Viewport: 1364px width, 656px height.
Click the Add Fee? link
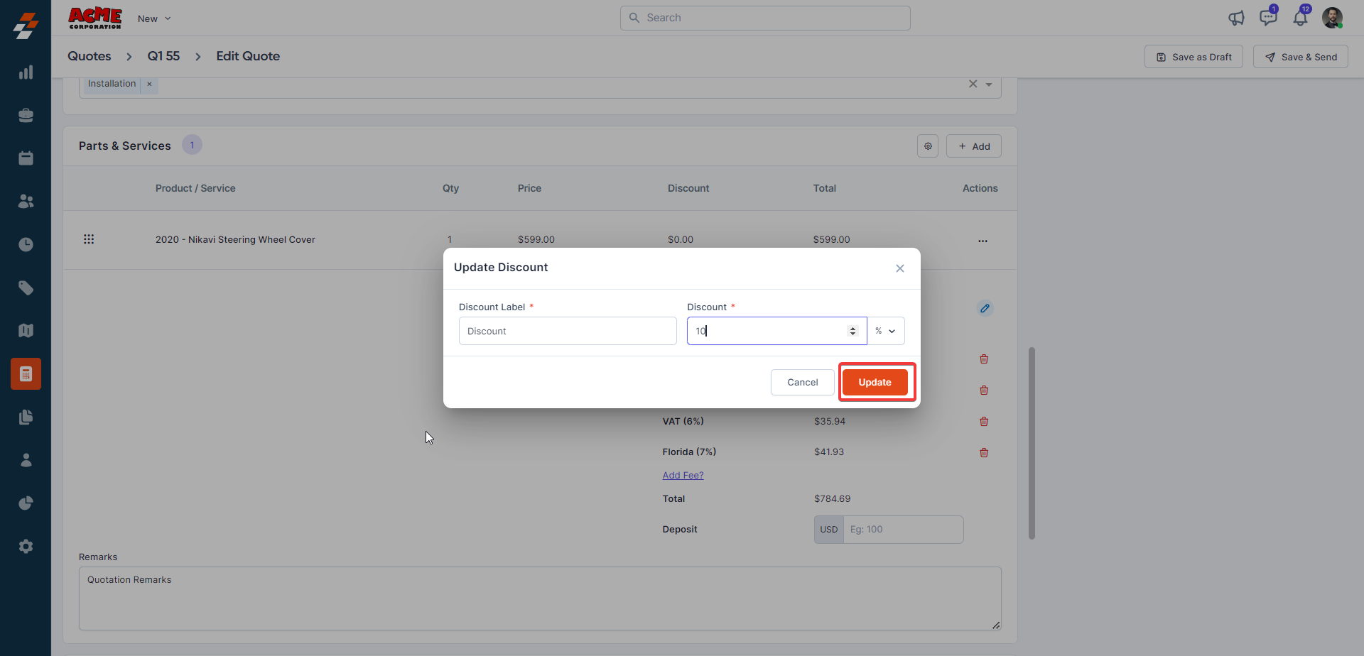(x=683, y=475)
